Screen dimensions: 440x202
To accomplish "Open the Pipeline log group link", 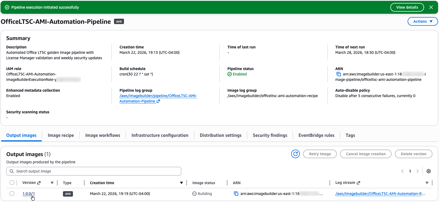I will (158, 98).
